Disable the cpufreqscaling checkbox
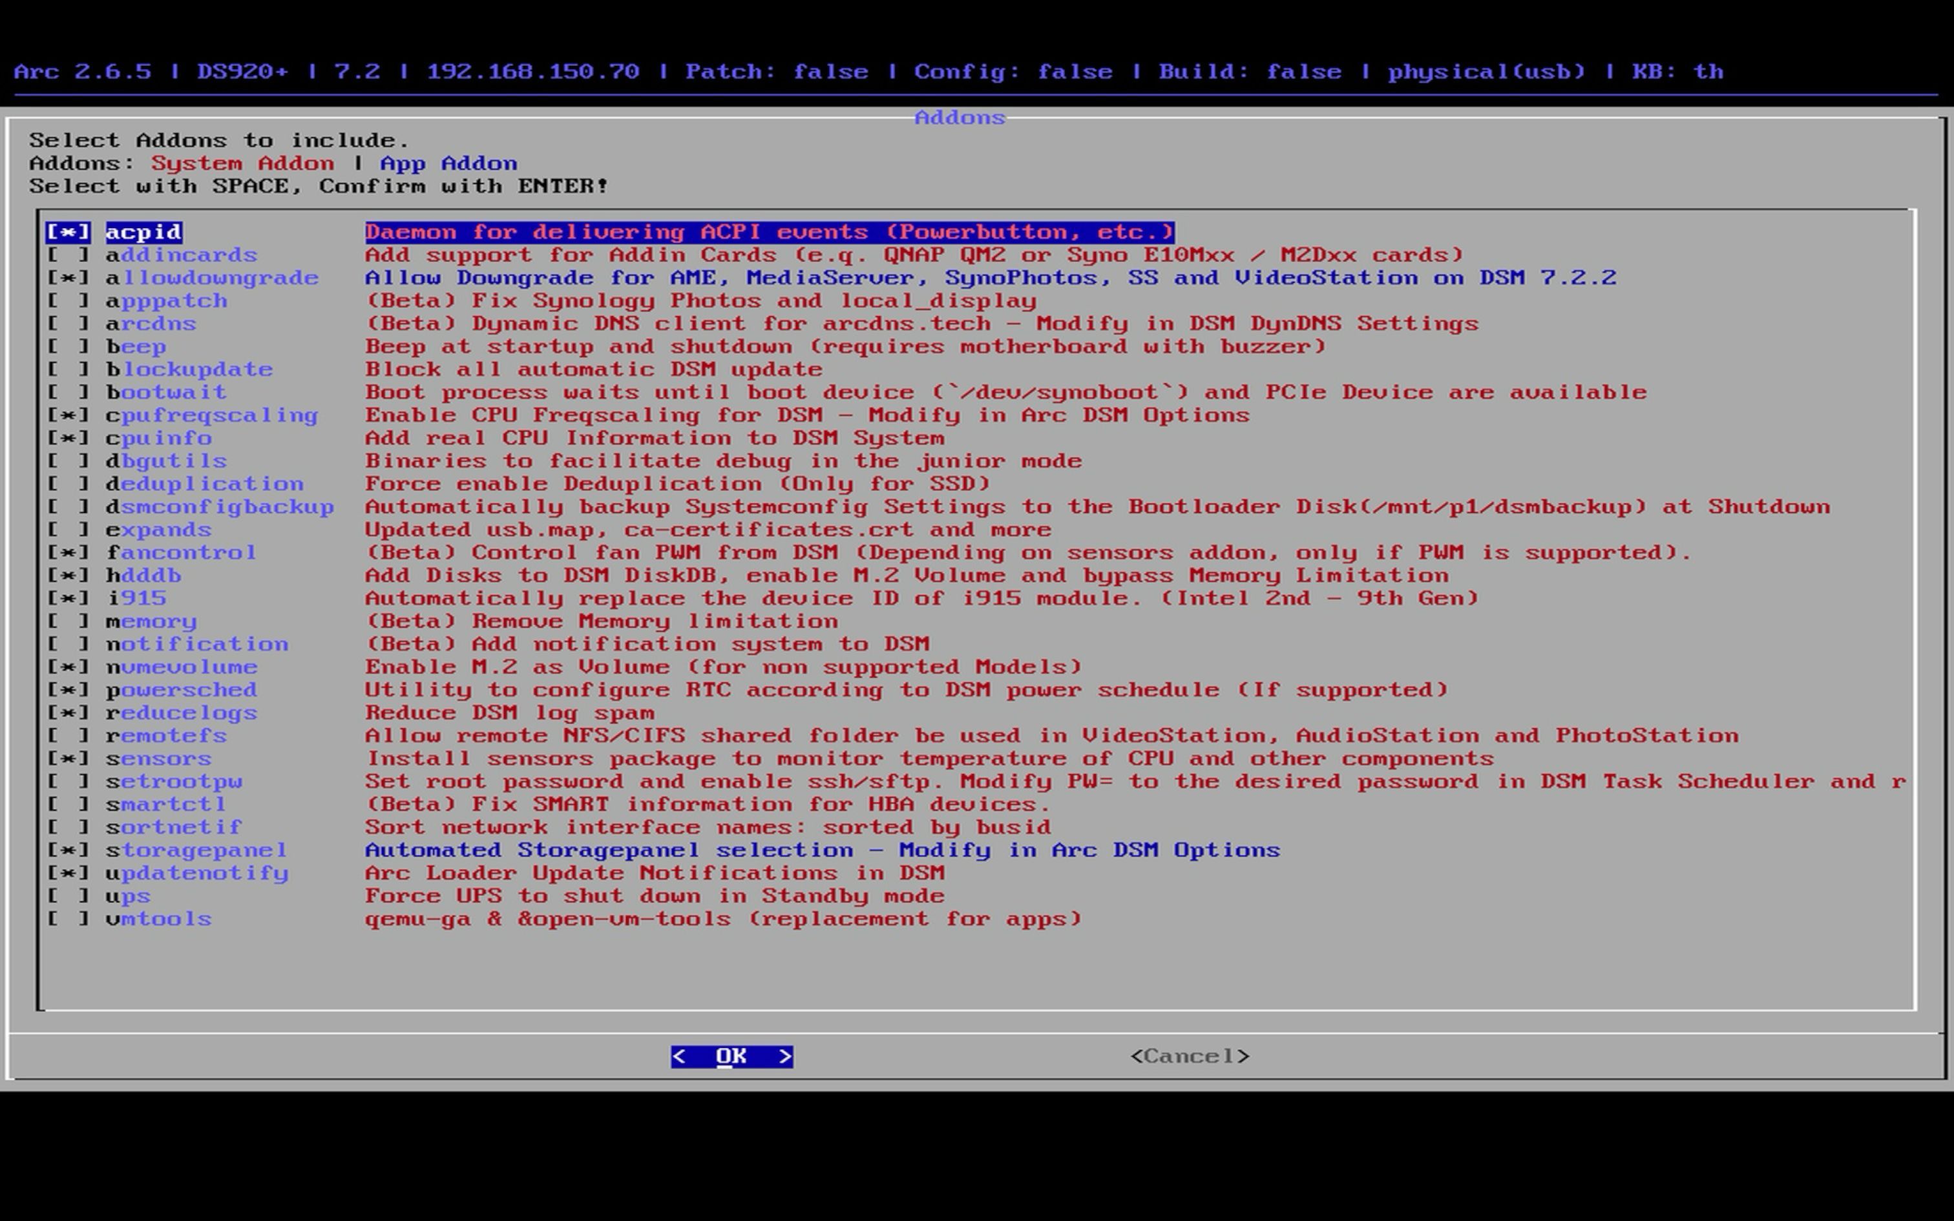The width and height of the screenshot is (1954, 1221). [x=68, y=415]
